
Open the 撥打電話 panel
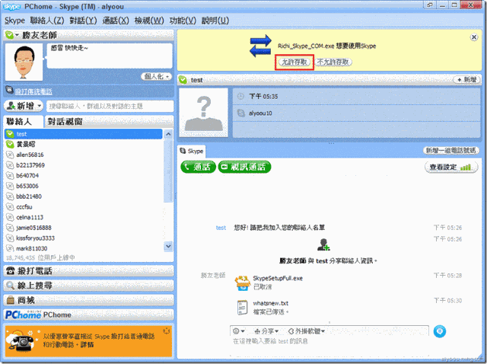point(88,271)
